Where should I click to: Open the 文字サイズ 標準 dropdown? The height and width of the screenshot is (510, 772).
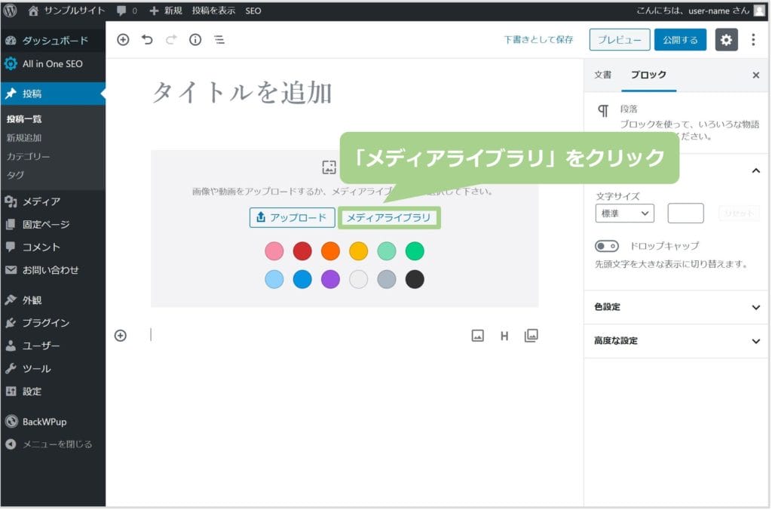(624, 214)
